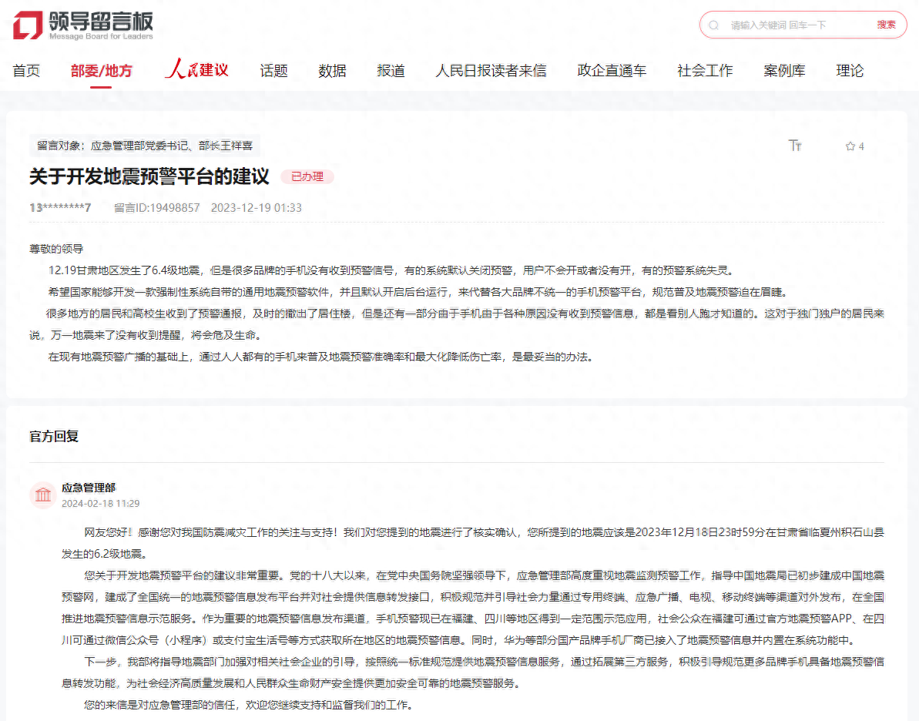919x721 pixels.
Task: Go to the 首页 tab
Action: click(26, 71)
